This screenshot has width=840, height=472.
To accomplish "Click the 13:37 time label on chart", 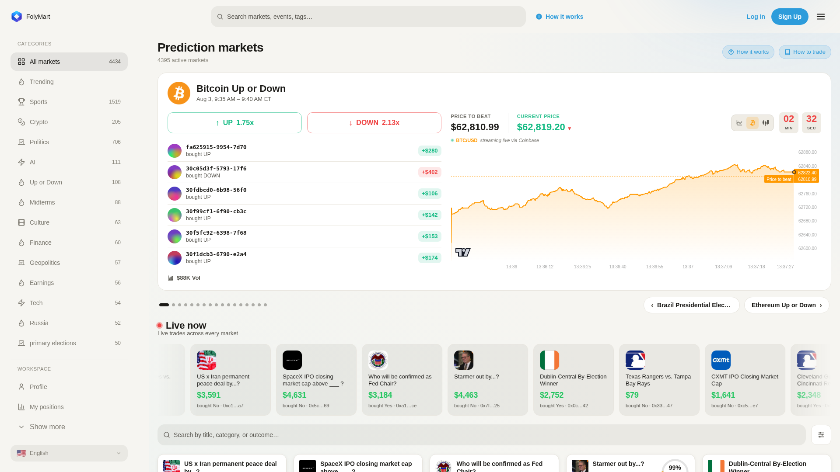I will 688,267.
